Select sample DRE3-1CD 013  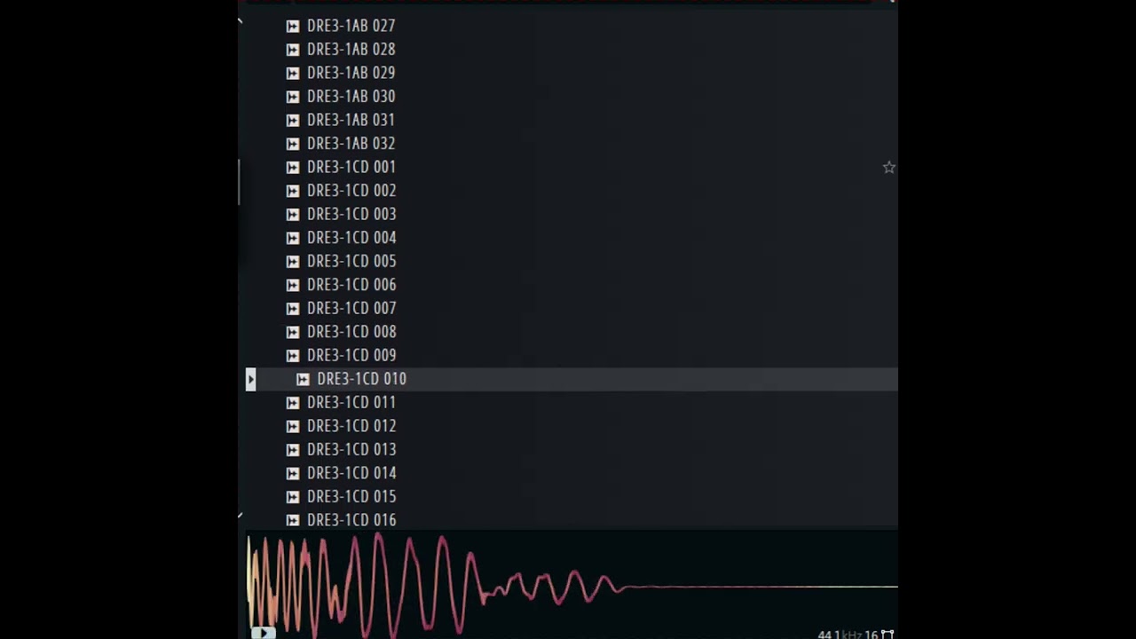coord(351,449)
